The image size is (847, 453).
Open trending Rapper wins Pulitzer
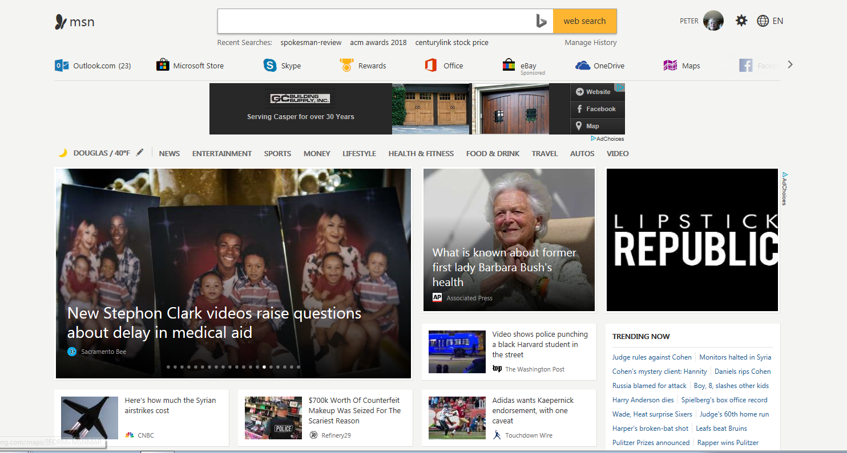[728, 443]
